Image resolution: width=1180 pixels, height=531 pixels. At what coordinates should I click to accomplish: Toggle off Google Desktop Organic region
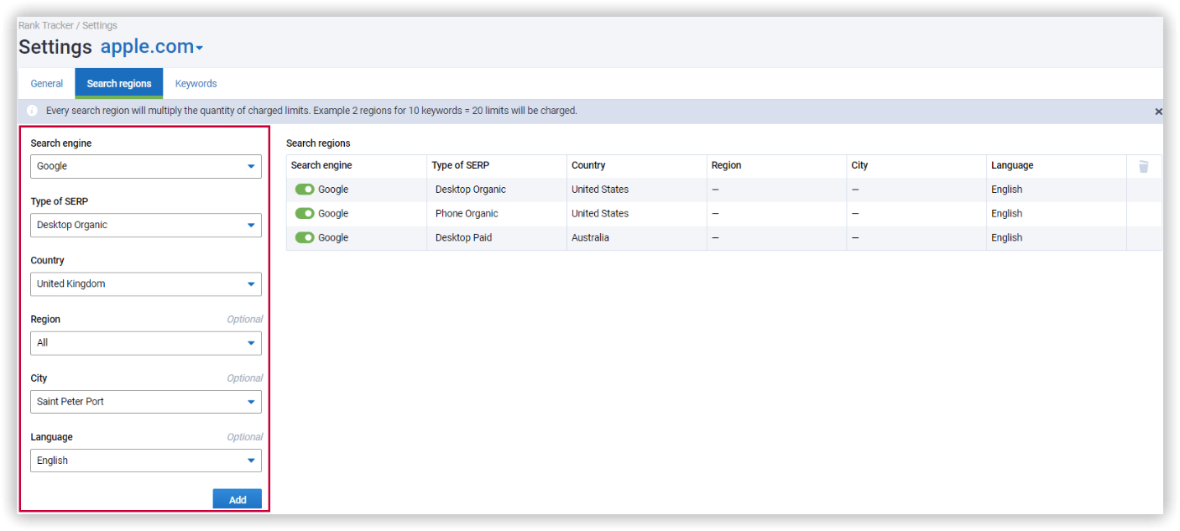tap(305, 190)
